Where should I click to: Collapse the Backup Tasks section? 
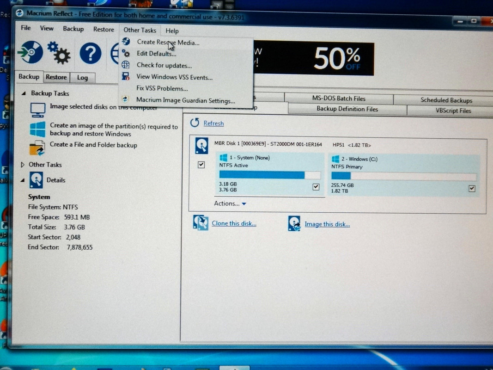[24, 93]
